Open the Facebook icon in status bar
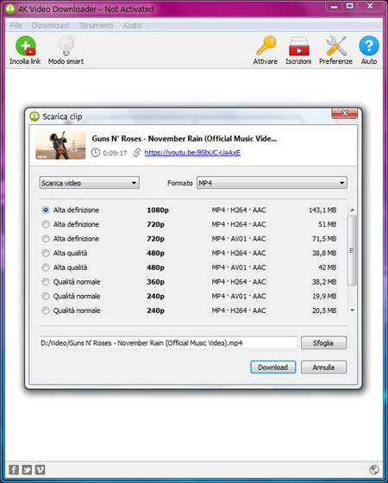The height and width of the screenshot is (483, 388). tap(14, 470)
